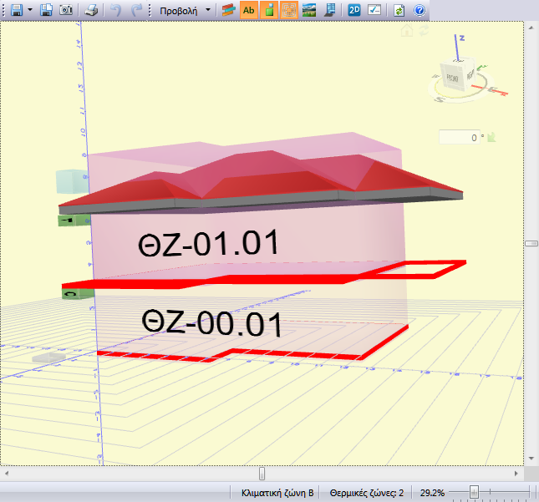This screenshot has height=502, width=539.
Task: Toggle the highlighted orange wireframe display button
Action: pos(288,11)
